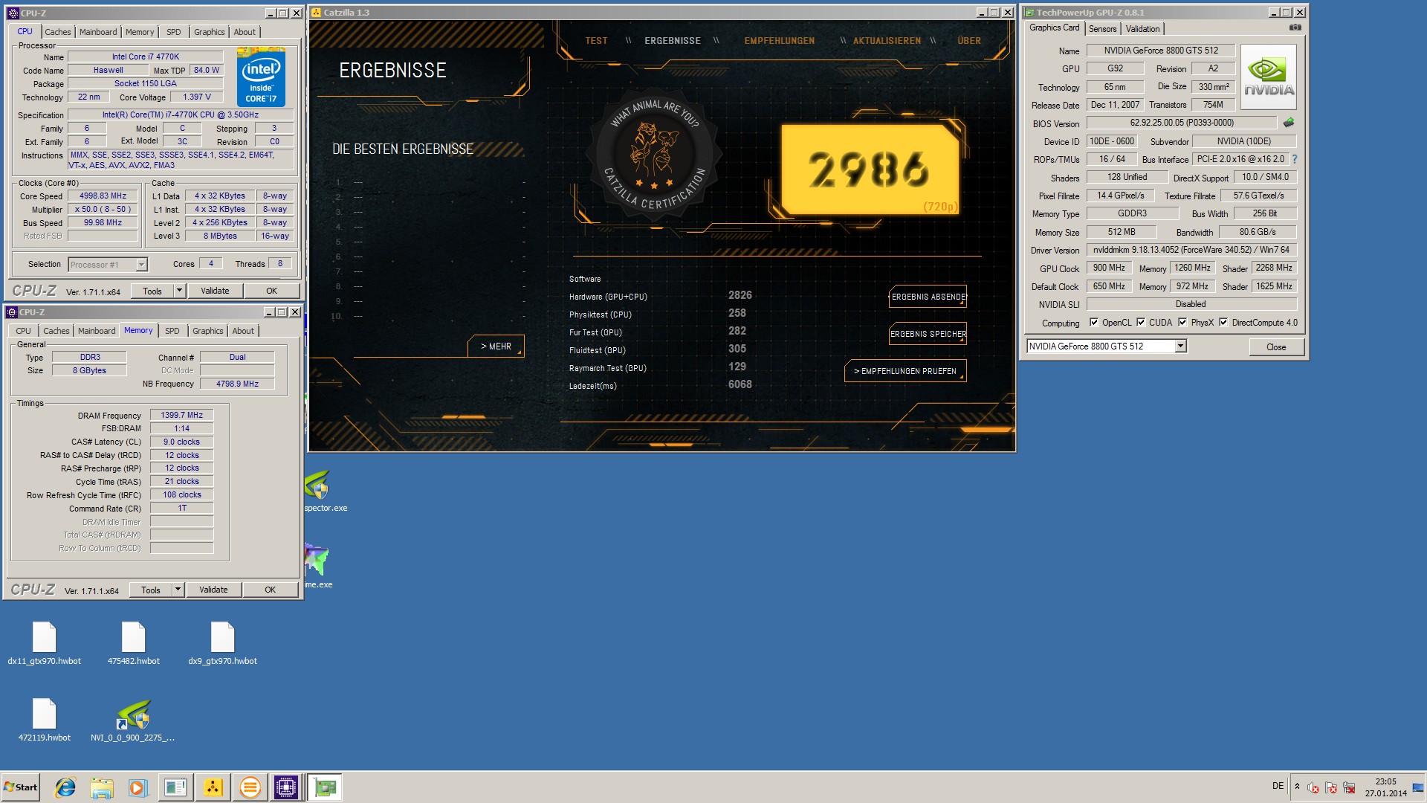
Task: Click the BIOS save chip icon in GPU-Z
Action: point(1289,122)
